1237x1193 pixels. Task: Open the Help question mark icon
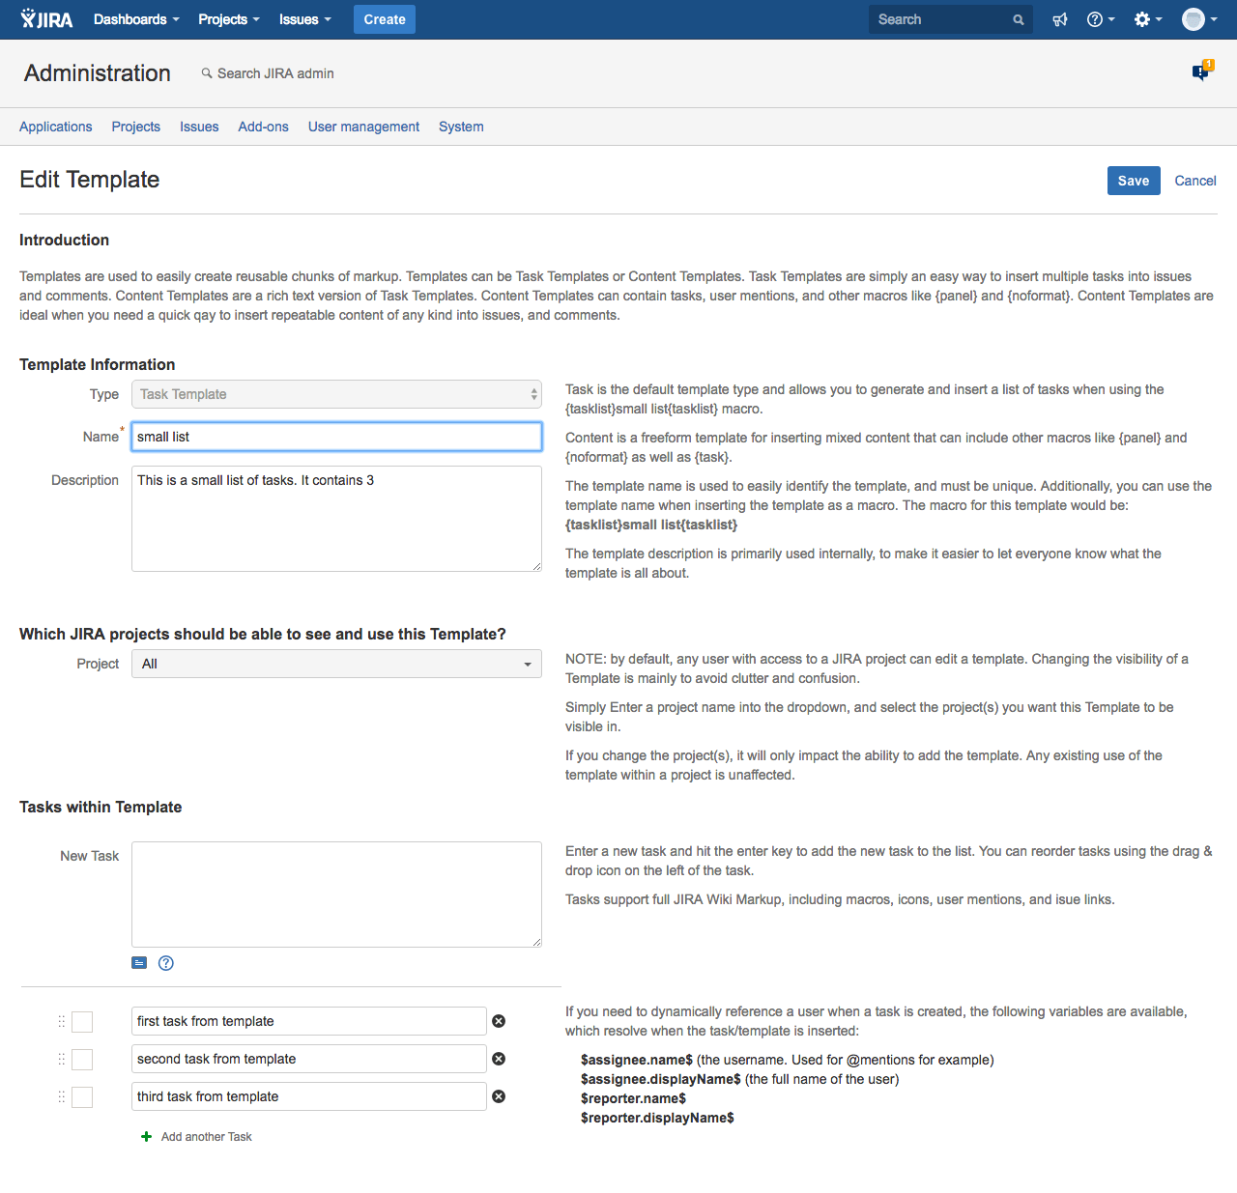point(1095,19)
